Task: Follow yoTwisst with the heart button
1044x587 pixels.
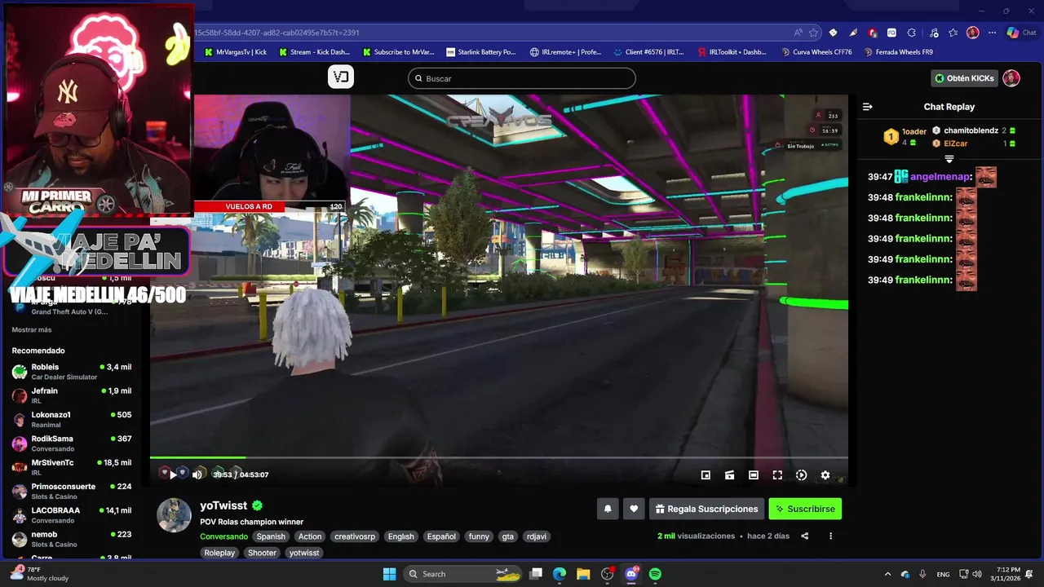Action: pos(634,509)
